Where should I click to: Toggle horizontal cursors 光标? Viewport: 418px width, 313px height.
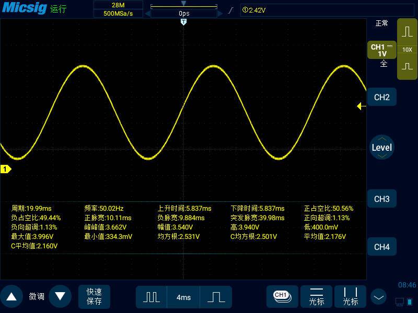pos(317,296)
